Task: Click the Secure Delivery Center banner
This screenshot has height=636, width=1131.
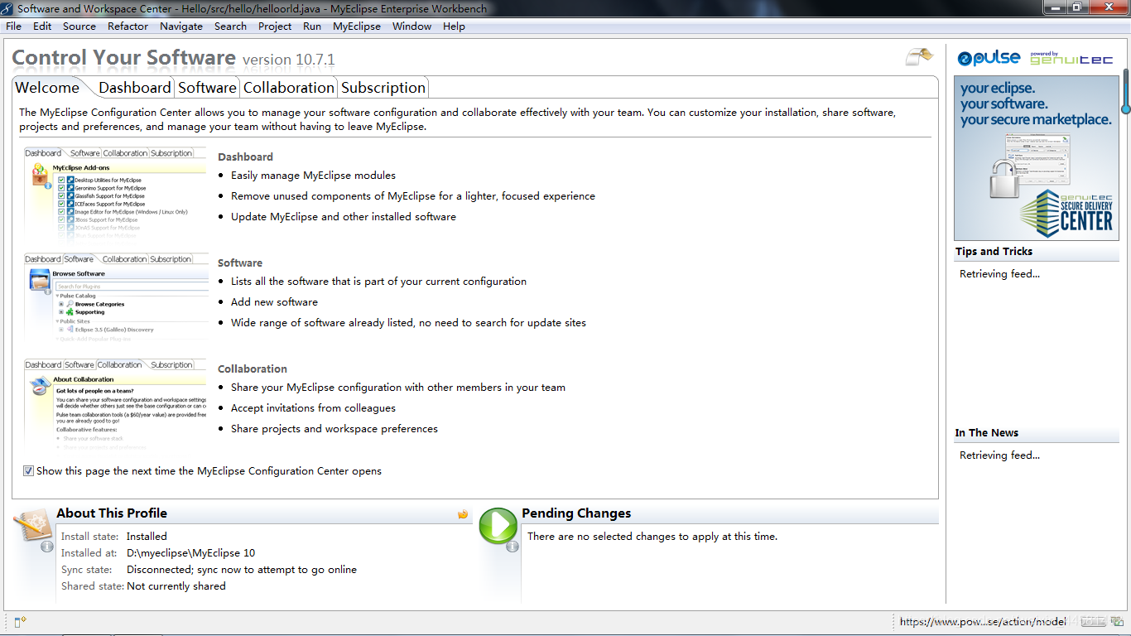Action: (1036, 158)
